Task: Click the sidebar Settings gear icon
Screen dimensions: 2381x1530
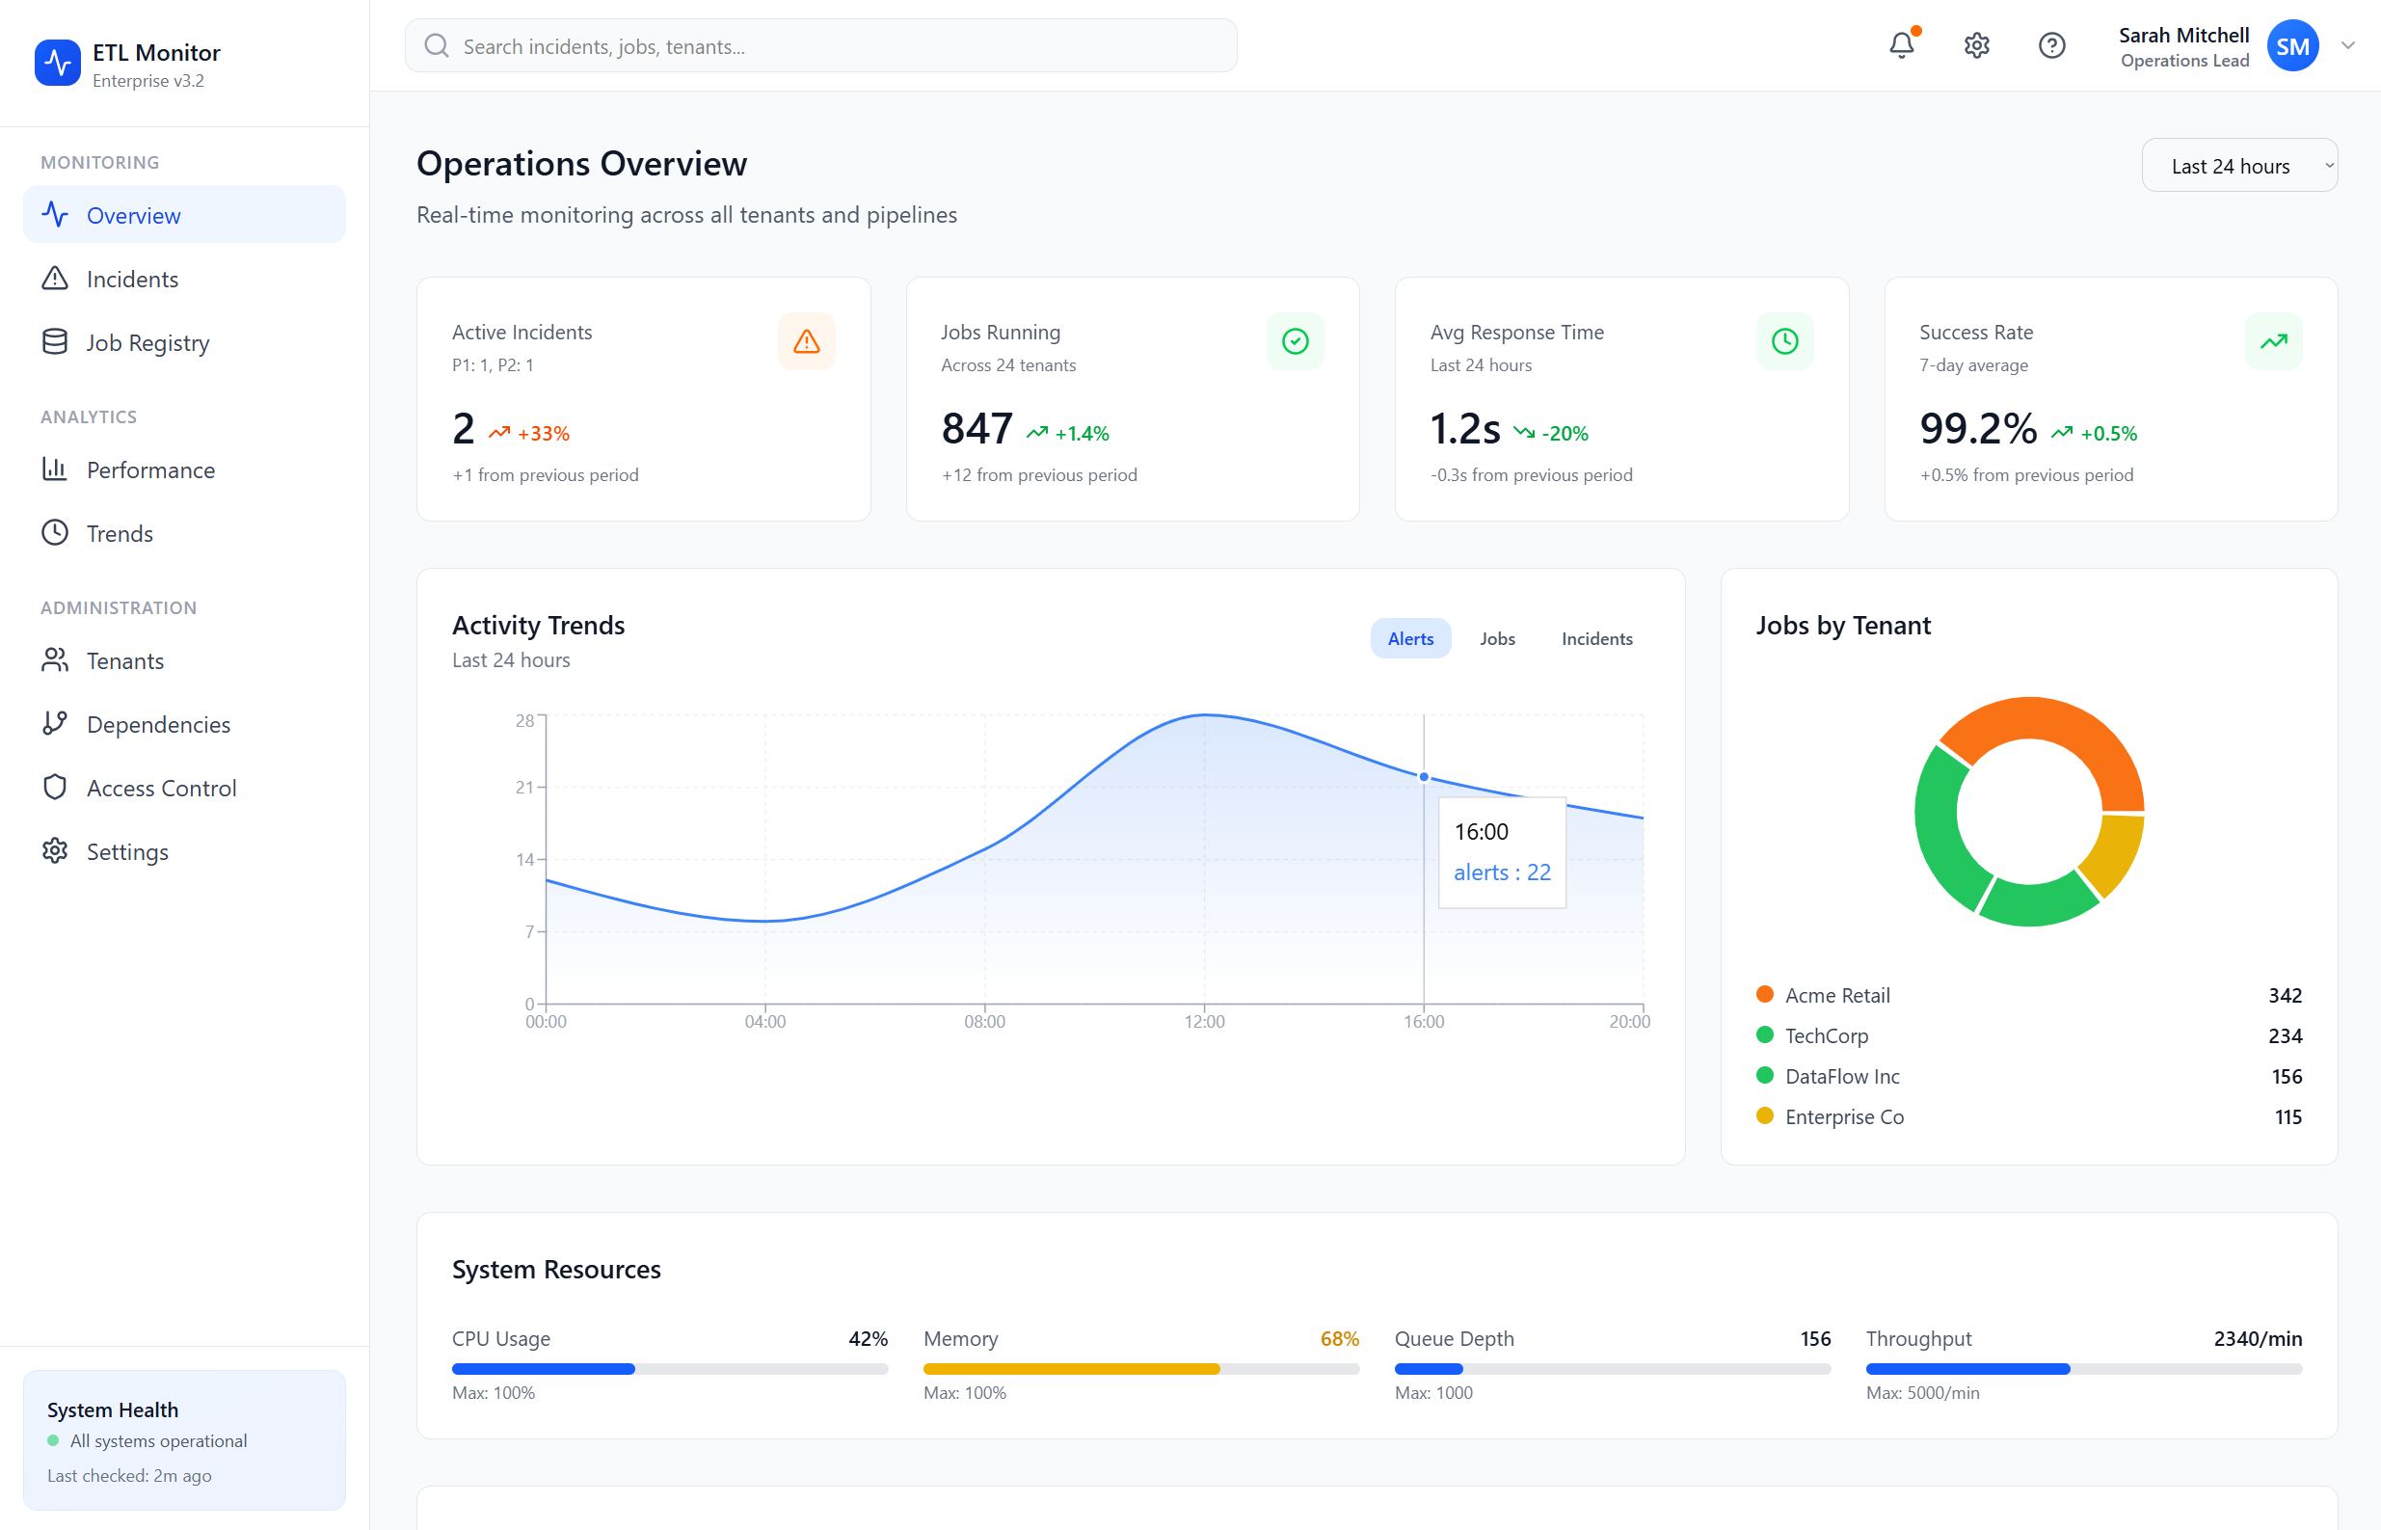Action: 55,850
